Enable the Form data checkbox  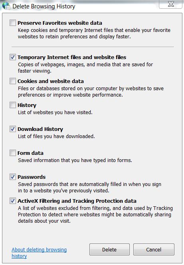tap(13, 153)
